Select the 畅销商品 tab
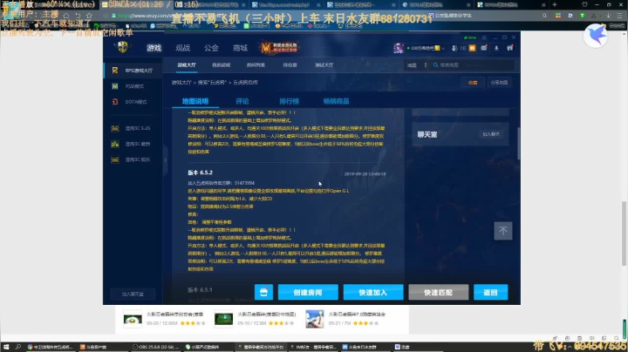Screen dimensions: 628x352 (336, 101)
